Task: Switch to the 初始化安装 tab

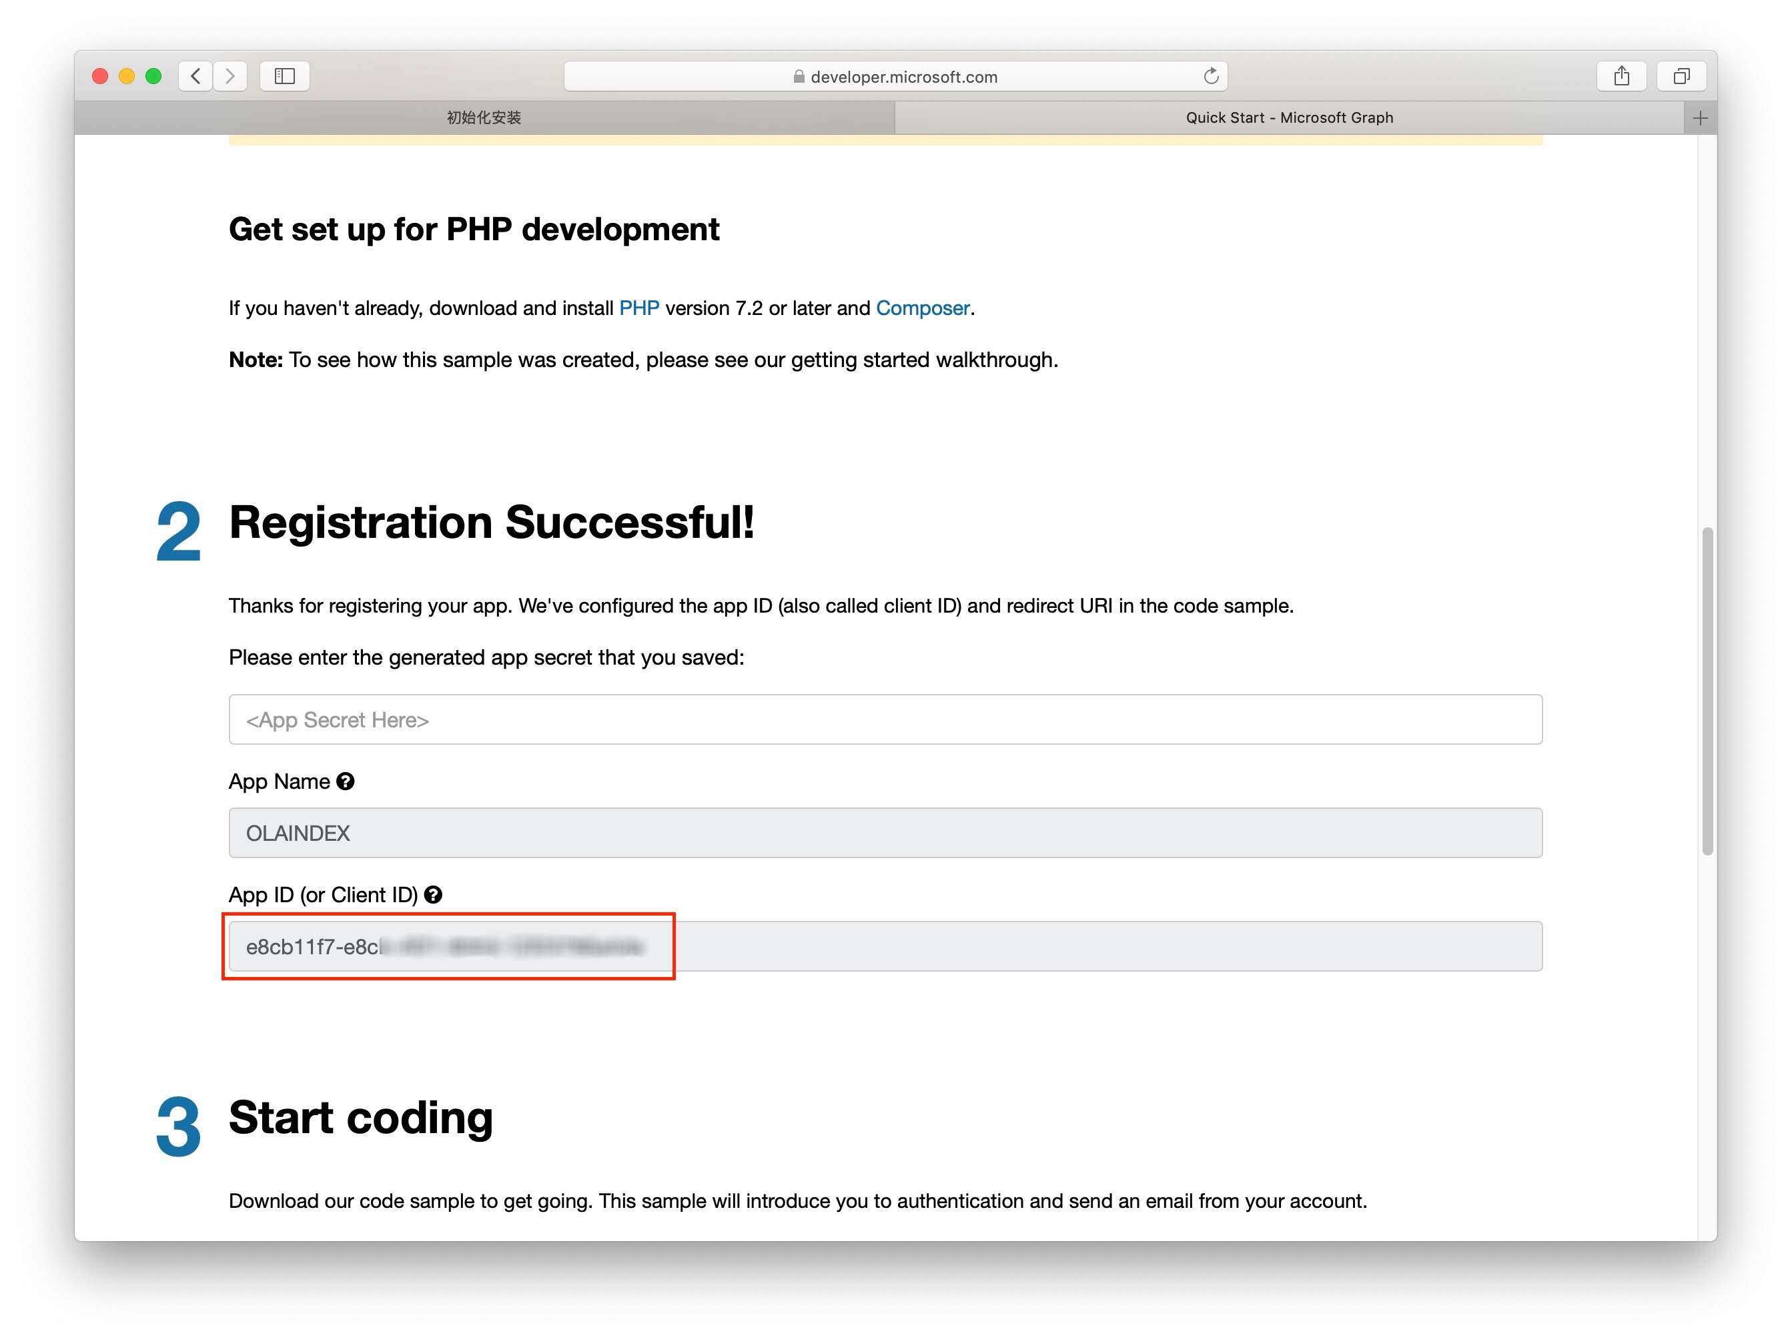Action: 484,118
